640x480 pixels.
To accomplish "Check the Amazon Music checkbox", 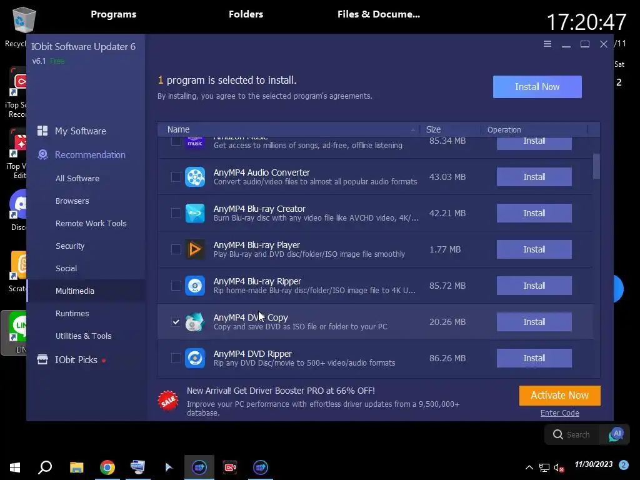I will tap(176, 141).
